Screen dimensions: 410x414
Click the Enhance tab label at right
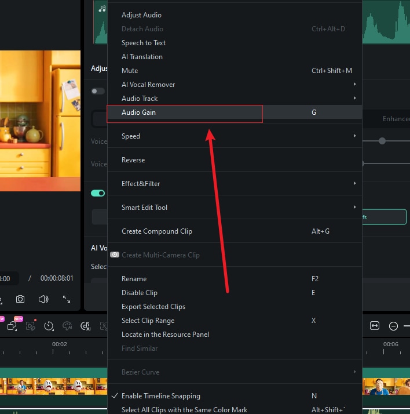point(396,119)
